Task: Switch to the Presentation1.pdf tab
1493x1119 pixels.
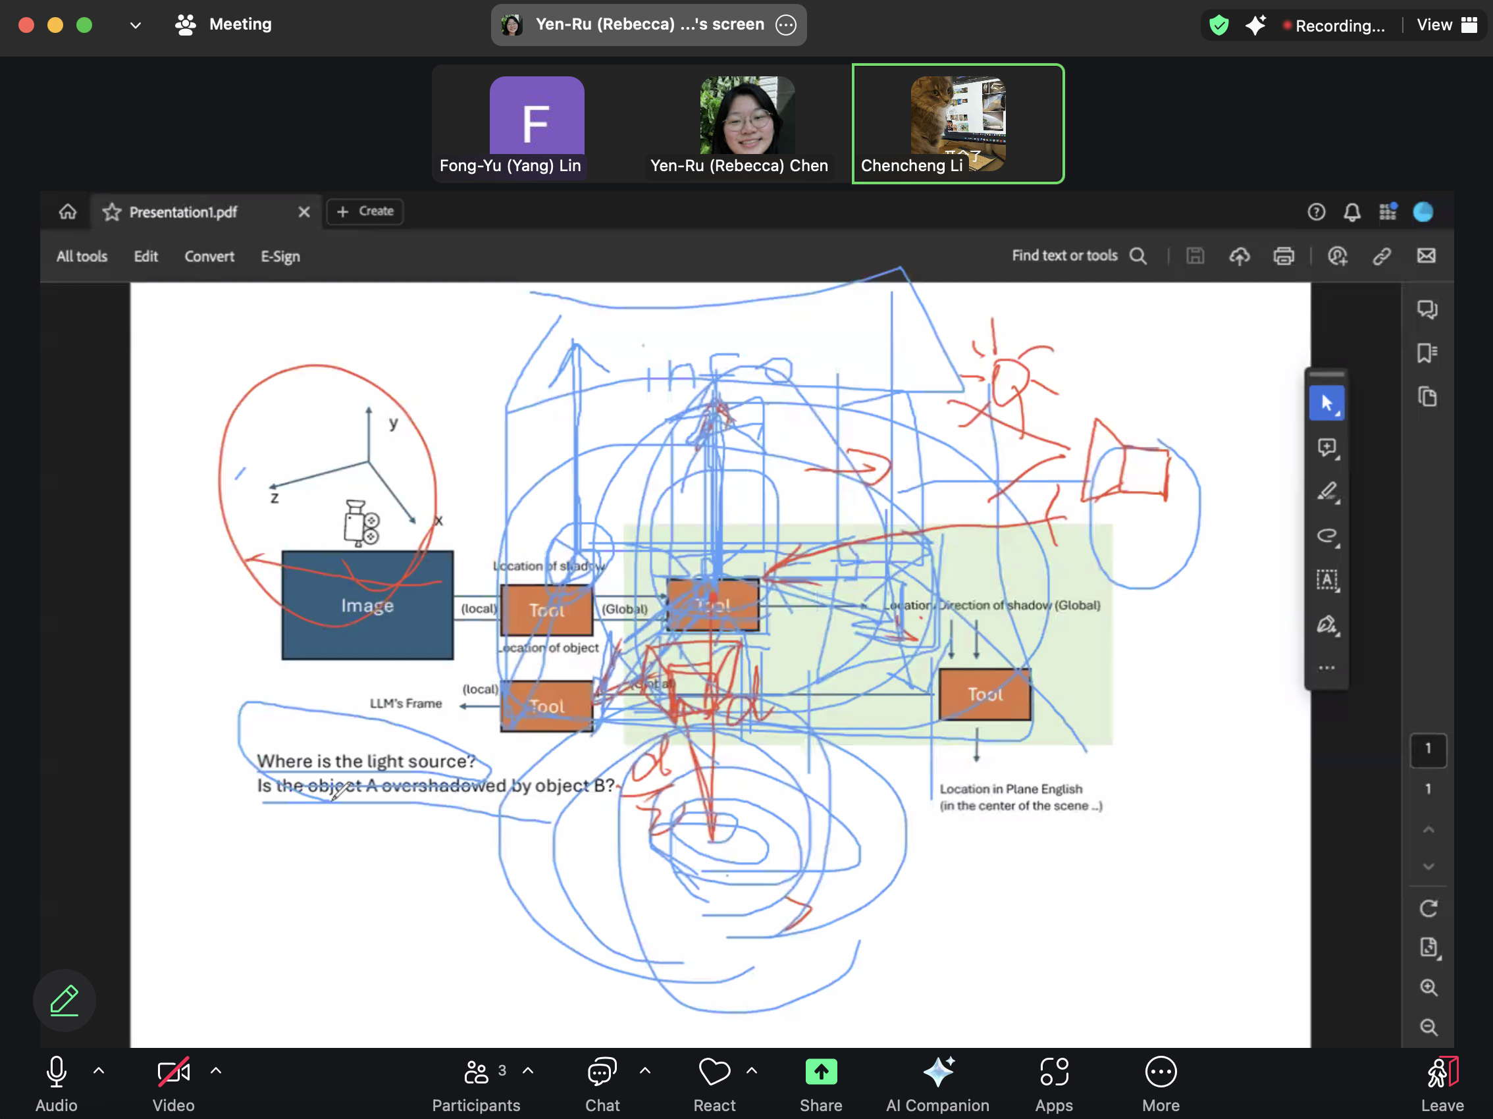Action: pos(182,211)
